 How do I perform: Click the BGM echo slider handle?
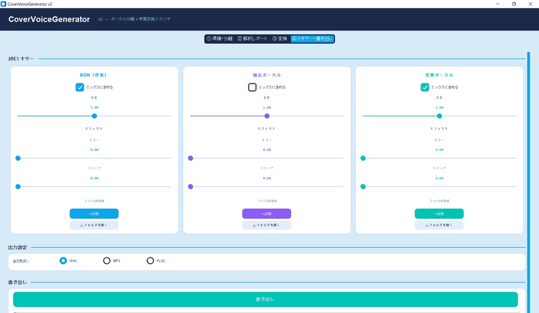(18, 158)
